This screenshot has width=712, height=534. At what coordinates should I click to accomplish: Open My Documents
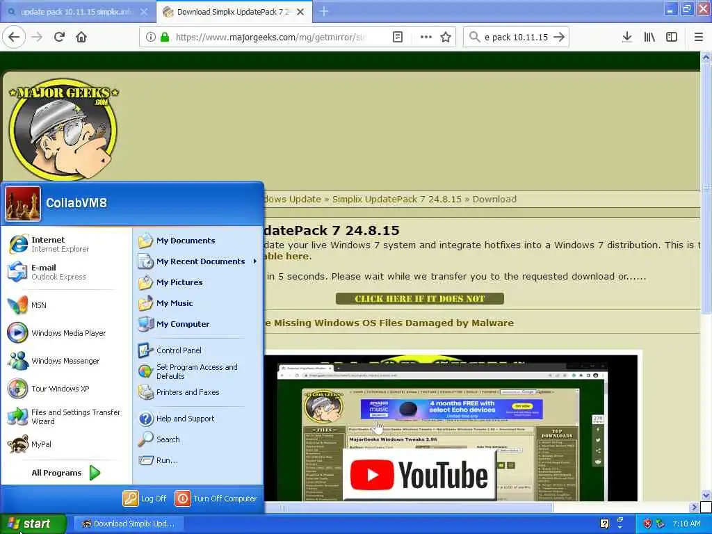198,241
